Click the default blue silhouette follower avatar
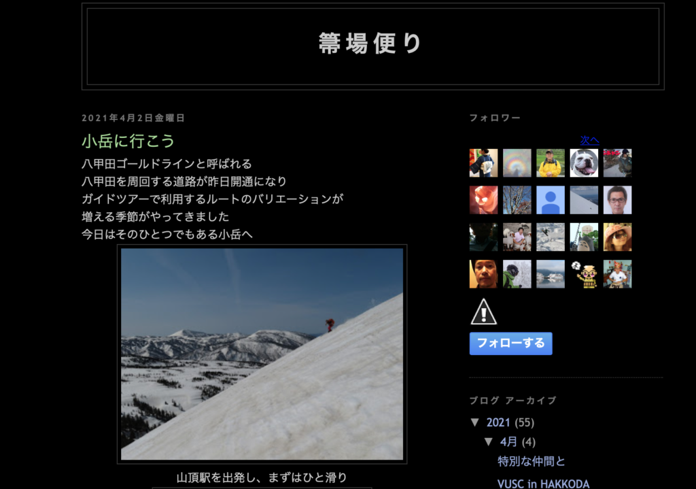The width and height of the screenshot is (696, 489). [x=551, y=200]
